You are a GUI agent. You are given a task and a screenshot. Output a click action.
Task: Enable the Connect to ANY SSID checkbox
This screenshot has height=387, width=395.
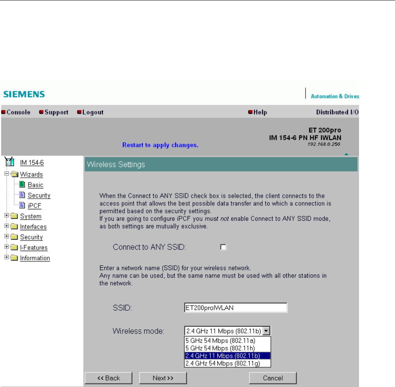(x=223, y=247)
